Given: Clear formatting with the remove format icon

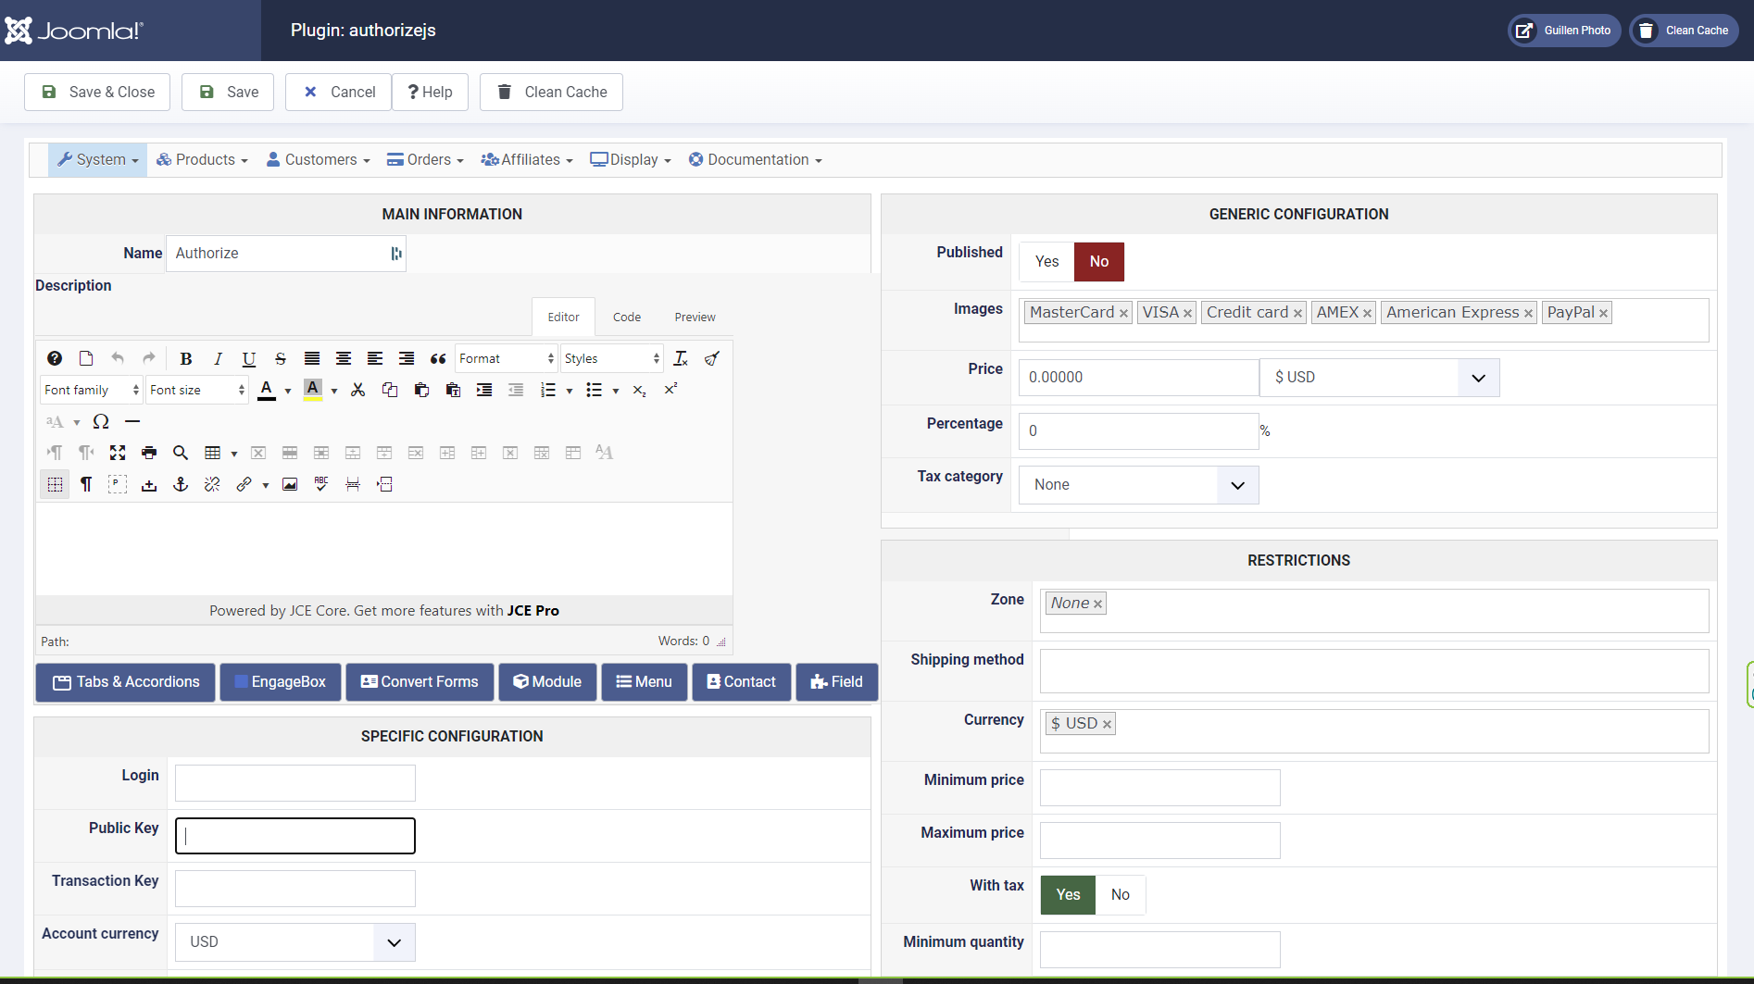Looking at the screenshot, I should [681, 359].
